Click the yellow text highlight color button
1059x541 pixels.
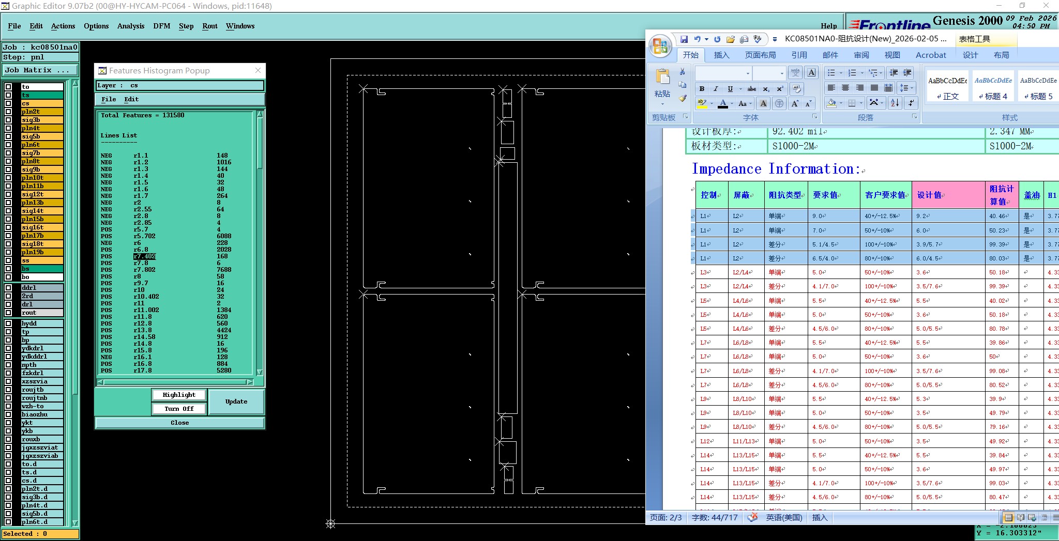click(x=702, y=103)
